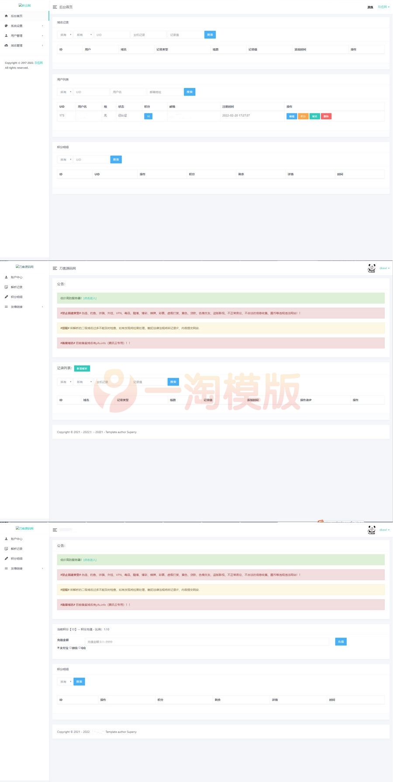This screenshot has height=782, width=393.
Task: Open the 玖伍网 account dropdown at top right
Action: click(383, 7)
